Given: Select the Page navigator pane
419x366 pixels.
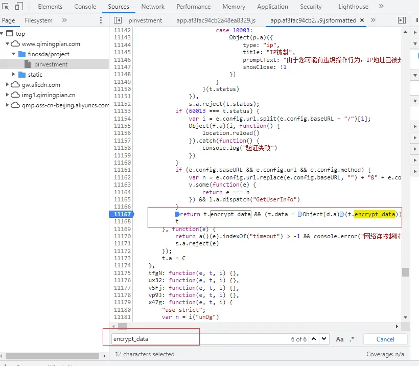Looking at the screenshot, I should coord(8,20).
